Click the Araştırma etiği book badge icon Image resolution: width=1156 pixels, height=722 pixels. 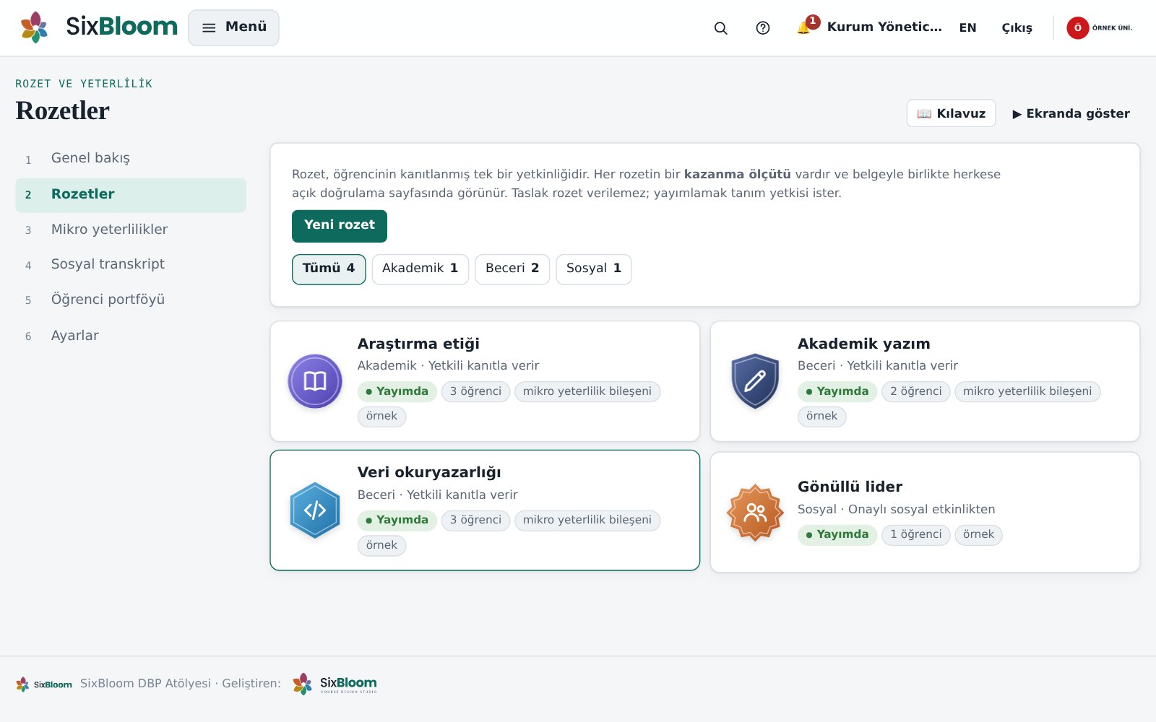click(315, 381)
